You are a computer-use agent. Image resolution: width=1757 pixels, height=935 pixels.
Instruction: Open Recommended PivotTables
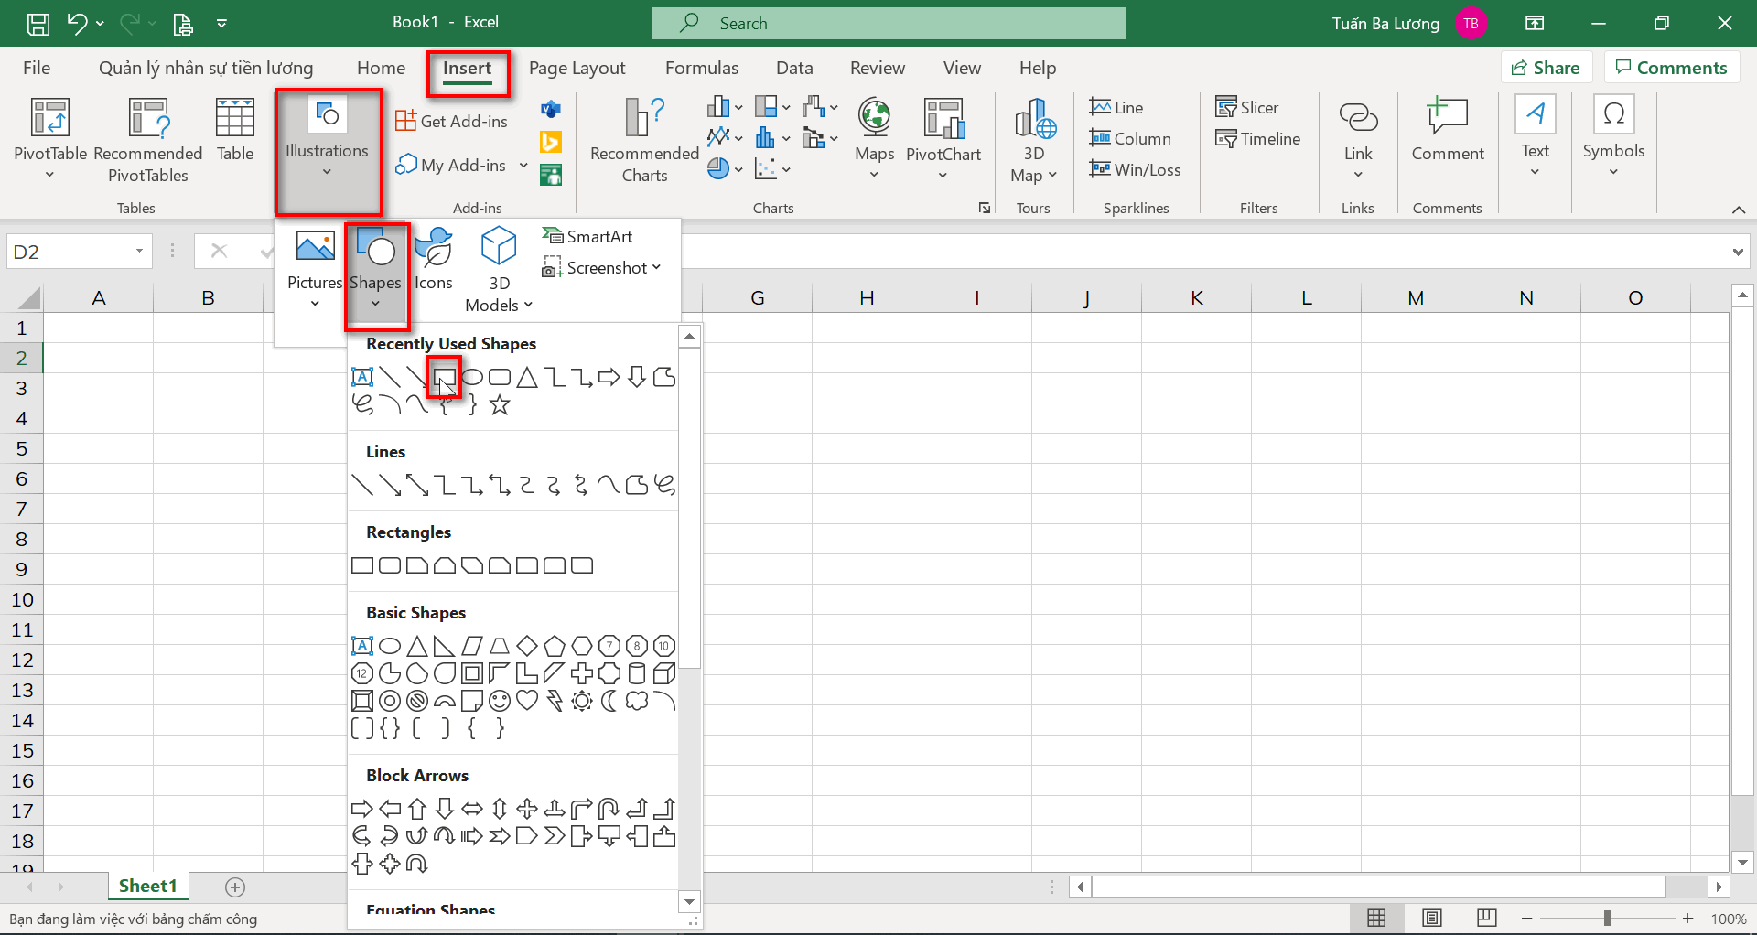coord(148,140)
